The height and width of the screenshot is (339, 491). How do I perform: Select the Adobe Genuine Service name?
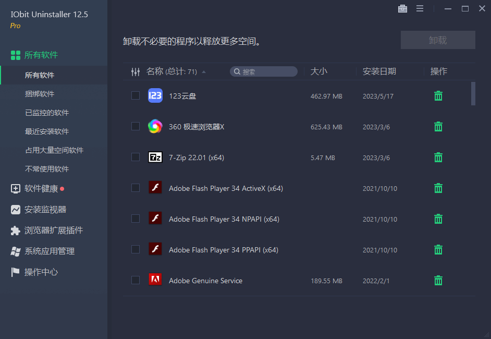(x=205, y=281)
